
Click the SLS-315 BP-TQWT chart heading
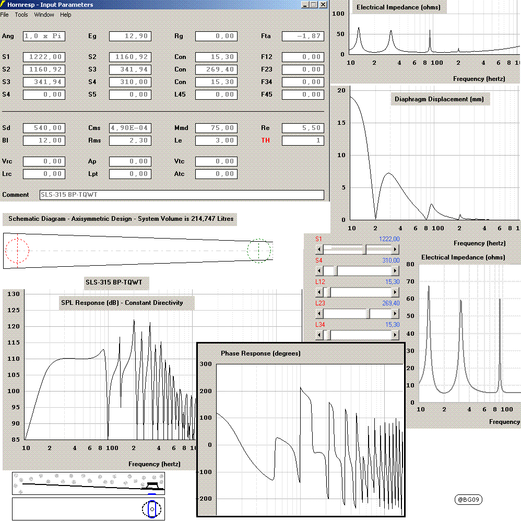(114, 282)
